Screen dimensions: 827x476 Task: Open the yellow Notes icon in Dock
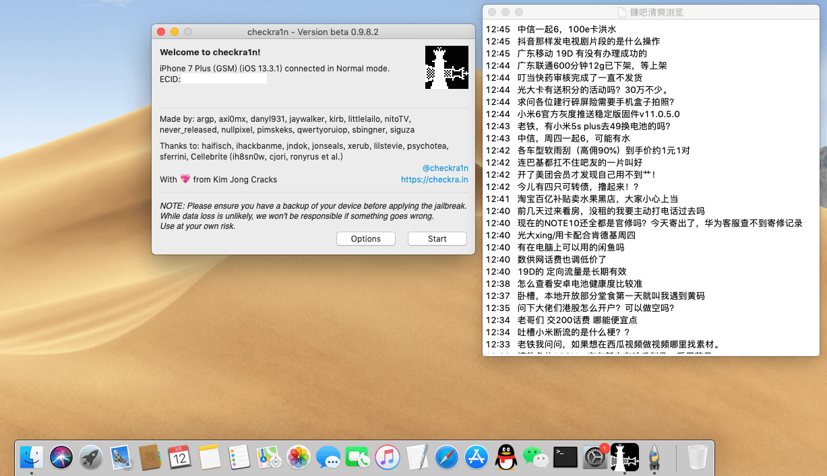coord(210,457)
